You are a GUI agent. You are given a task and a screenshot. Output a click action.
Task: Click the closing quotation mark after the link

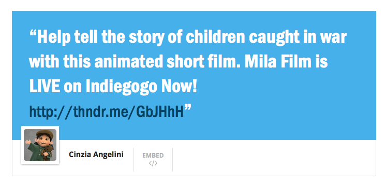188,108
